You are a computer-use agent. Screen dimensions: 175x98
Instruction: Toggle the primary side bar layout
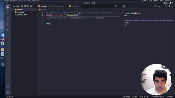click(x=165, y=3)
